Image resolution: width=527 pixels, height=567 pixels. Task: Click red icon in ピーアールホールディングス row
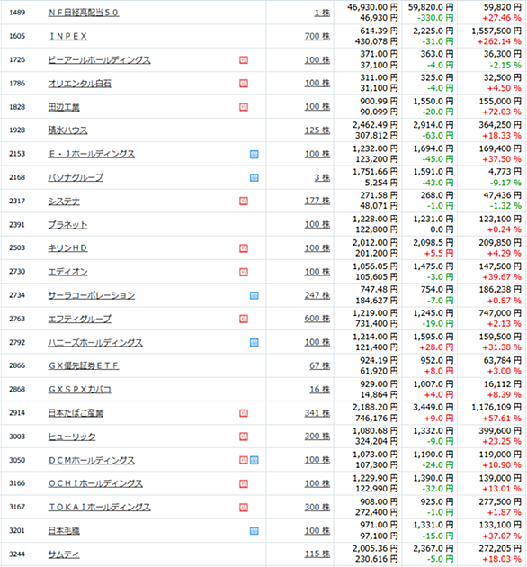[244, 60]
